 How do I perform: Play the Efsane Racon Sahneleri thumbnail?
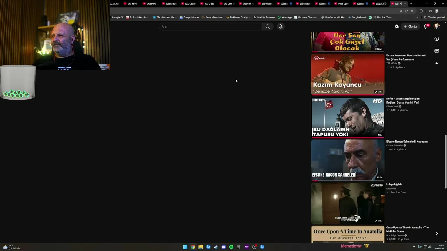coord(348,160)
